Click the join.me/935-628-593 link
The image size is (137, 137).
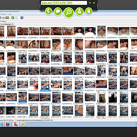(x=57, y=3)
